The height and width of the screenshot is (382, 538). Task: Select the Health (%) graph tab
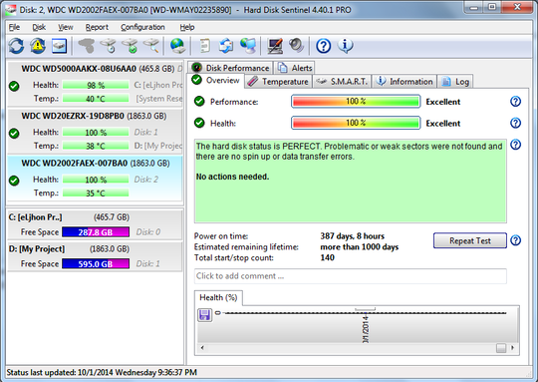pos(218,297)
